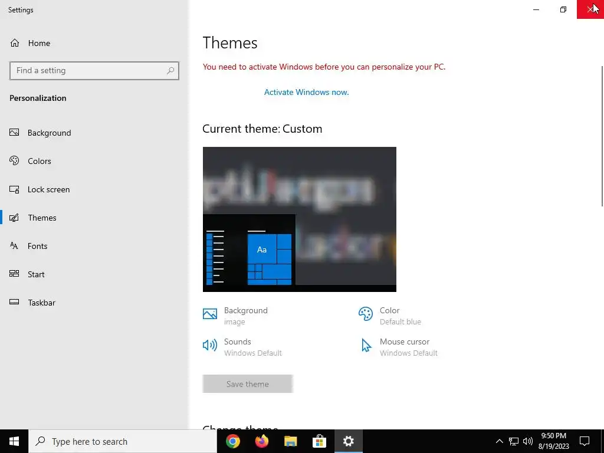The image size is (604, 453).
Task: Focus the Find a setting search box
Action: click(94, 71)
